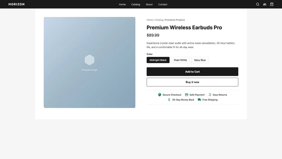
Task: Open the account icon in header
Action: click(265, 4)
